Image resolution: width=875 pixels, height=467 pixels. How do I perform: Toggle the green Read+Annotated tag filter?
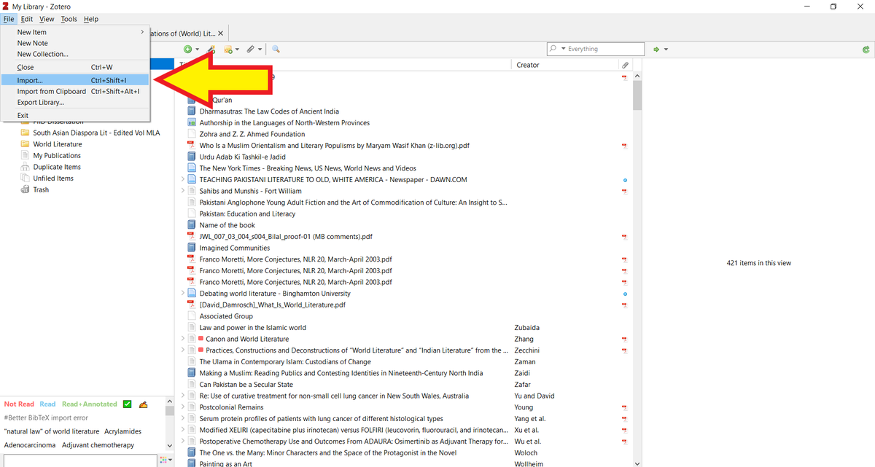(89, 404)
